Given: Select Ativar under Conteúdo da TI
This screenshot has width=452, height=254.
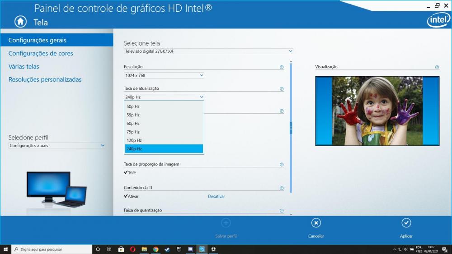Looking at the screenshot, I should 132,196.
